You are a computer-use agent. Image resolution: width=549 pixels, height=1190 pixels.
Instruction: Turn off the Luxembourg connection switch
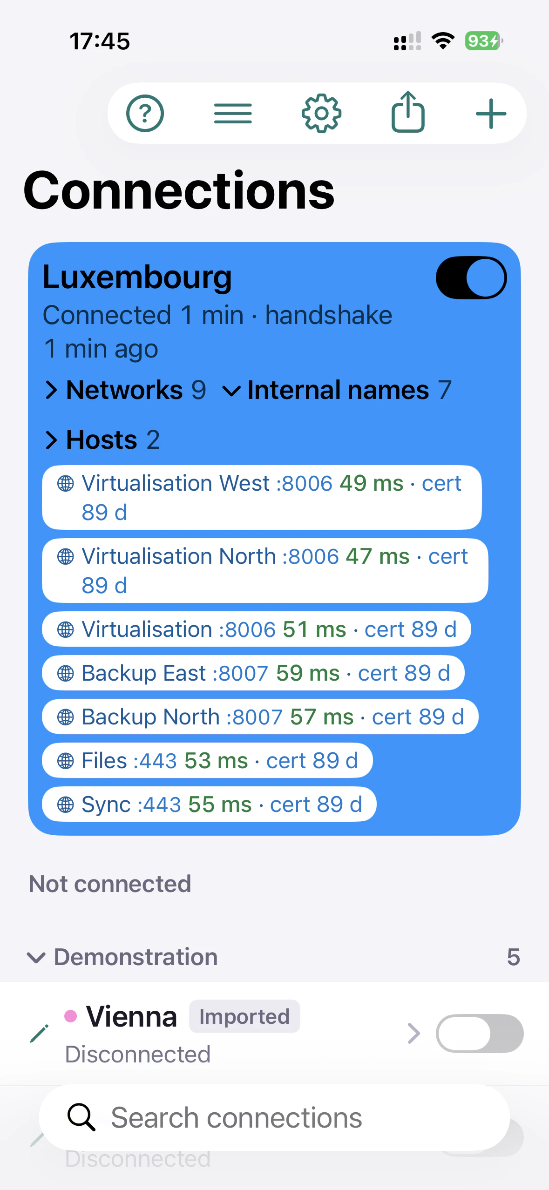point(471,277)
